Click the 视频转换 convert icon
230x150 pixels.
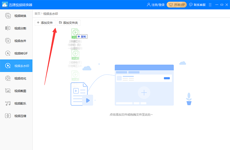click(x=8, y=16)
